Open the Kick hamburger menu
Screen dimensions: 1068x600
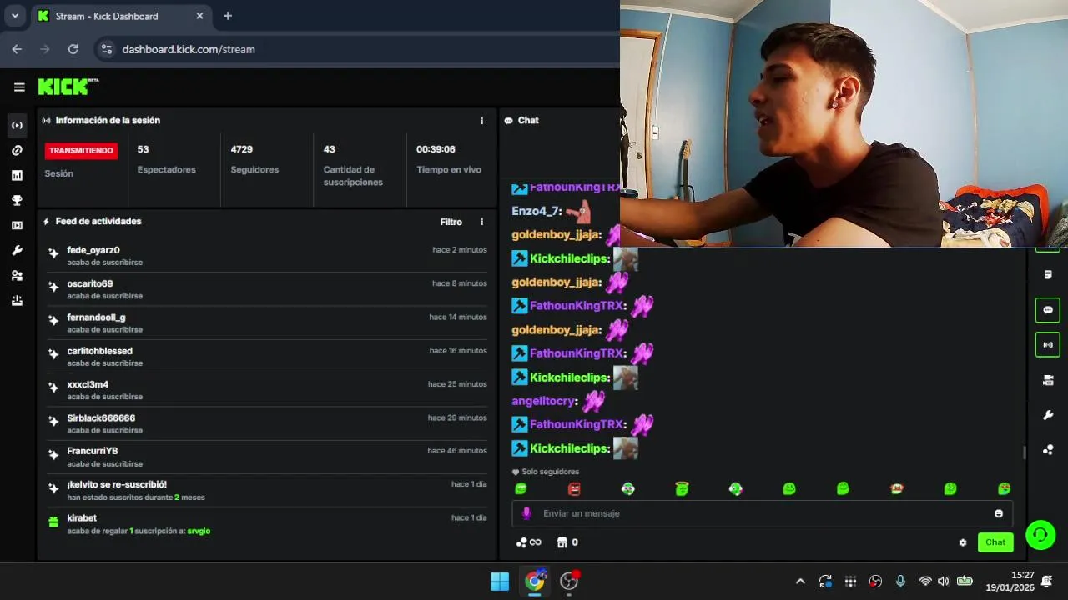(19, 87)
